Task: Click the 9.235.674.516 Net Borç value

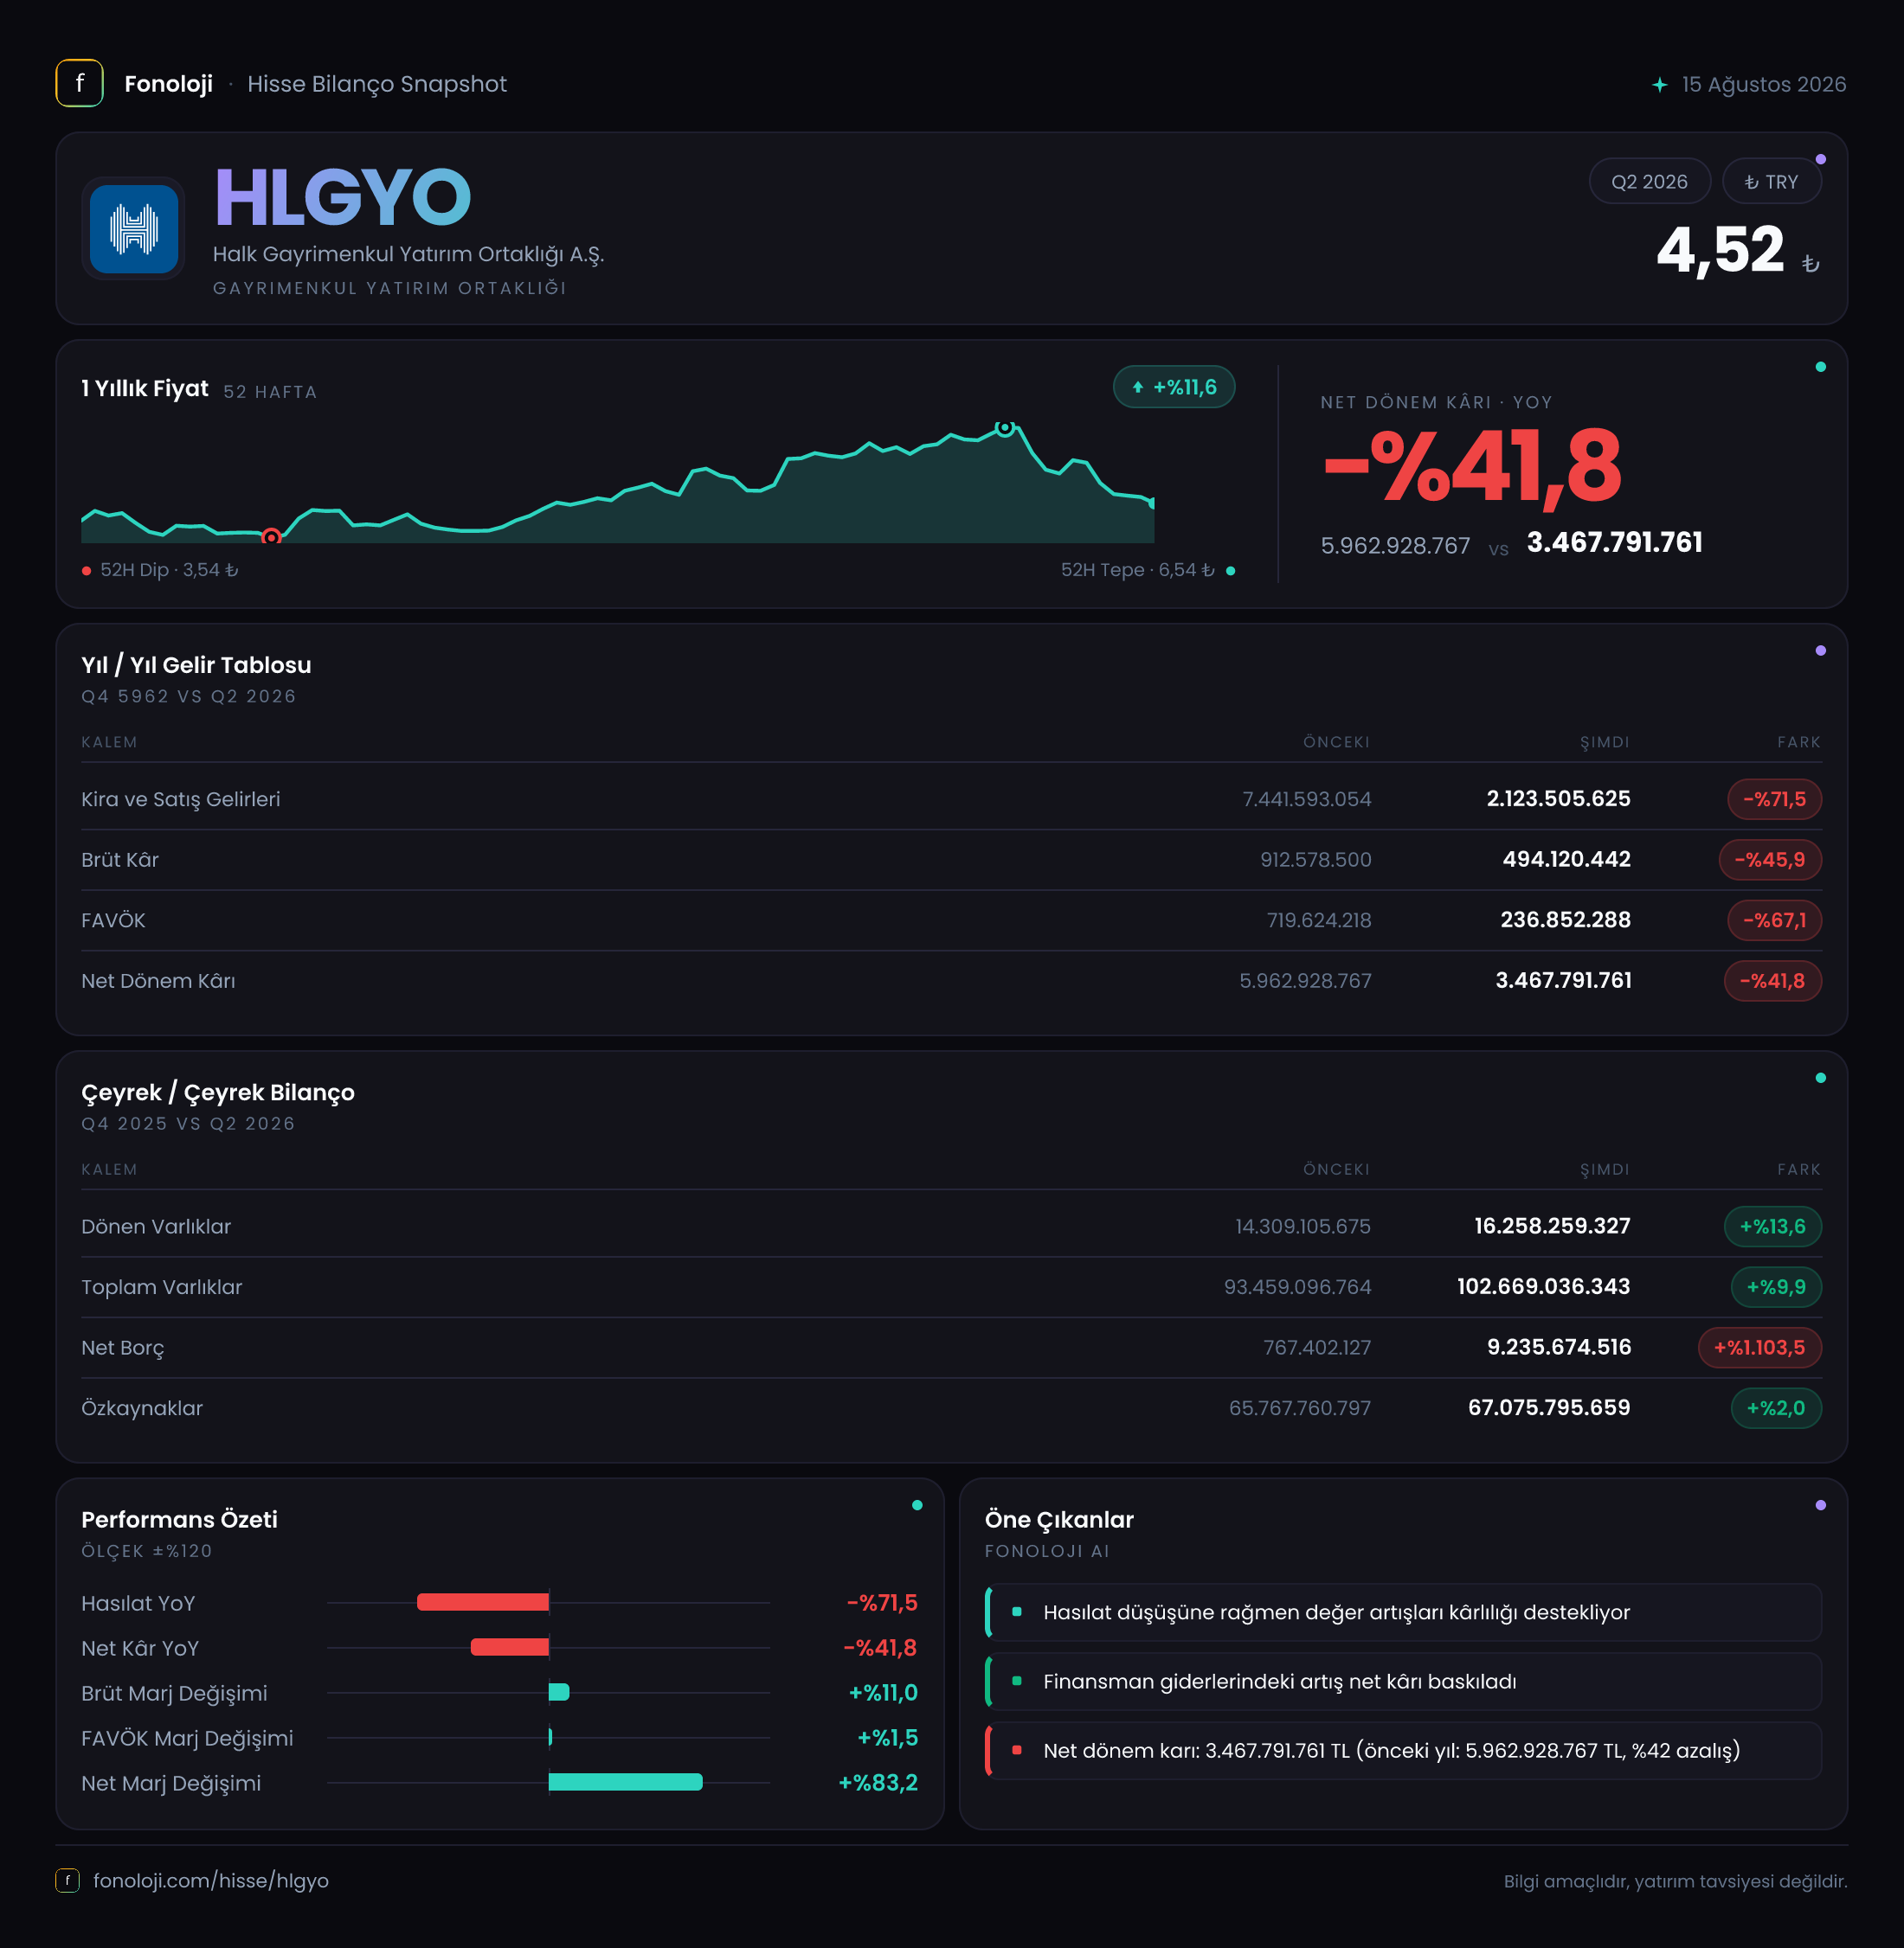Action: [1558, 1348]
